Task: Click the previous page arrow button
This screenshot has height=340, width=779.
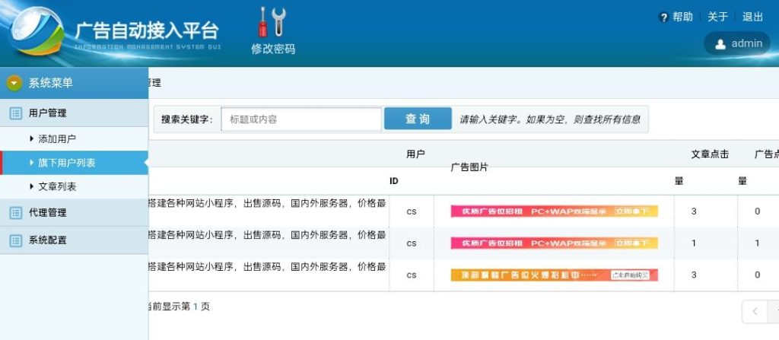Action: pyautogui.click(x=755, y=311)
